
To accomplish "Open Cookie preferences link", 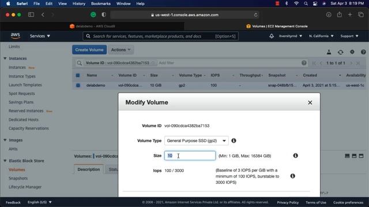I will pos(348,202).
